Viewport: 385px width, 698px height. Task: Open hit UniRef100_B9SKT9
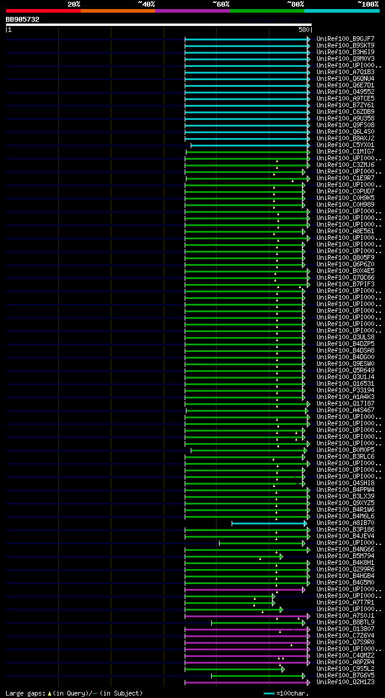pyautogui.click(x=345, y=45)
